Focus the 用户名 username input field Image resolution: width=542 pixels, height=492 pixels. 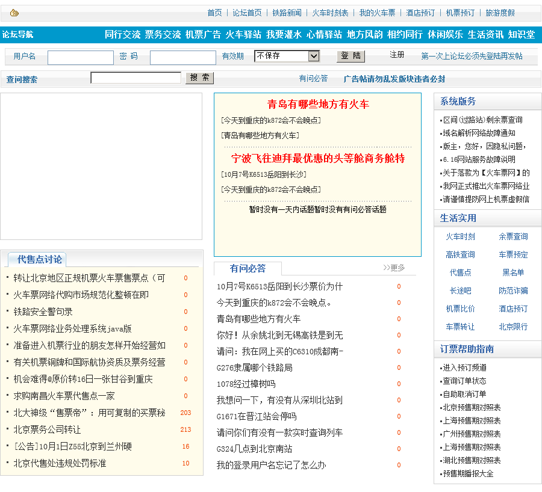click(x=81, y=57)
